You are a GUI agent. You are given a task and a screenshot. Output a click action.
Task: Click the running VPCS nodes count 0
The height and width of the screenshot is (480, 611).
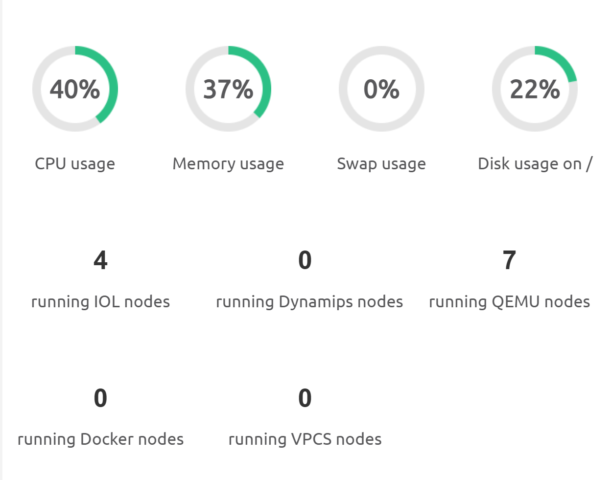click(x=305, y=398)
